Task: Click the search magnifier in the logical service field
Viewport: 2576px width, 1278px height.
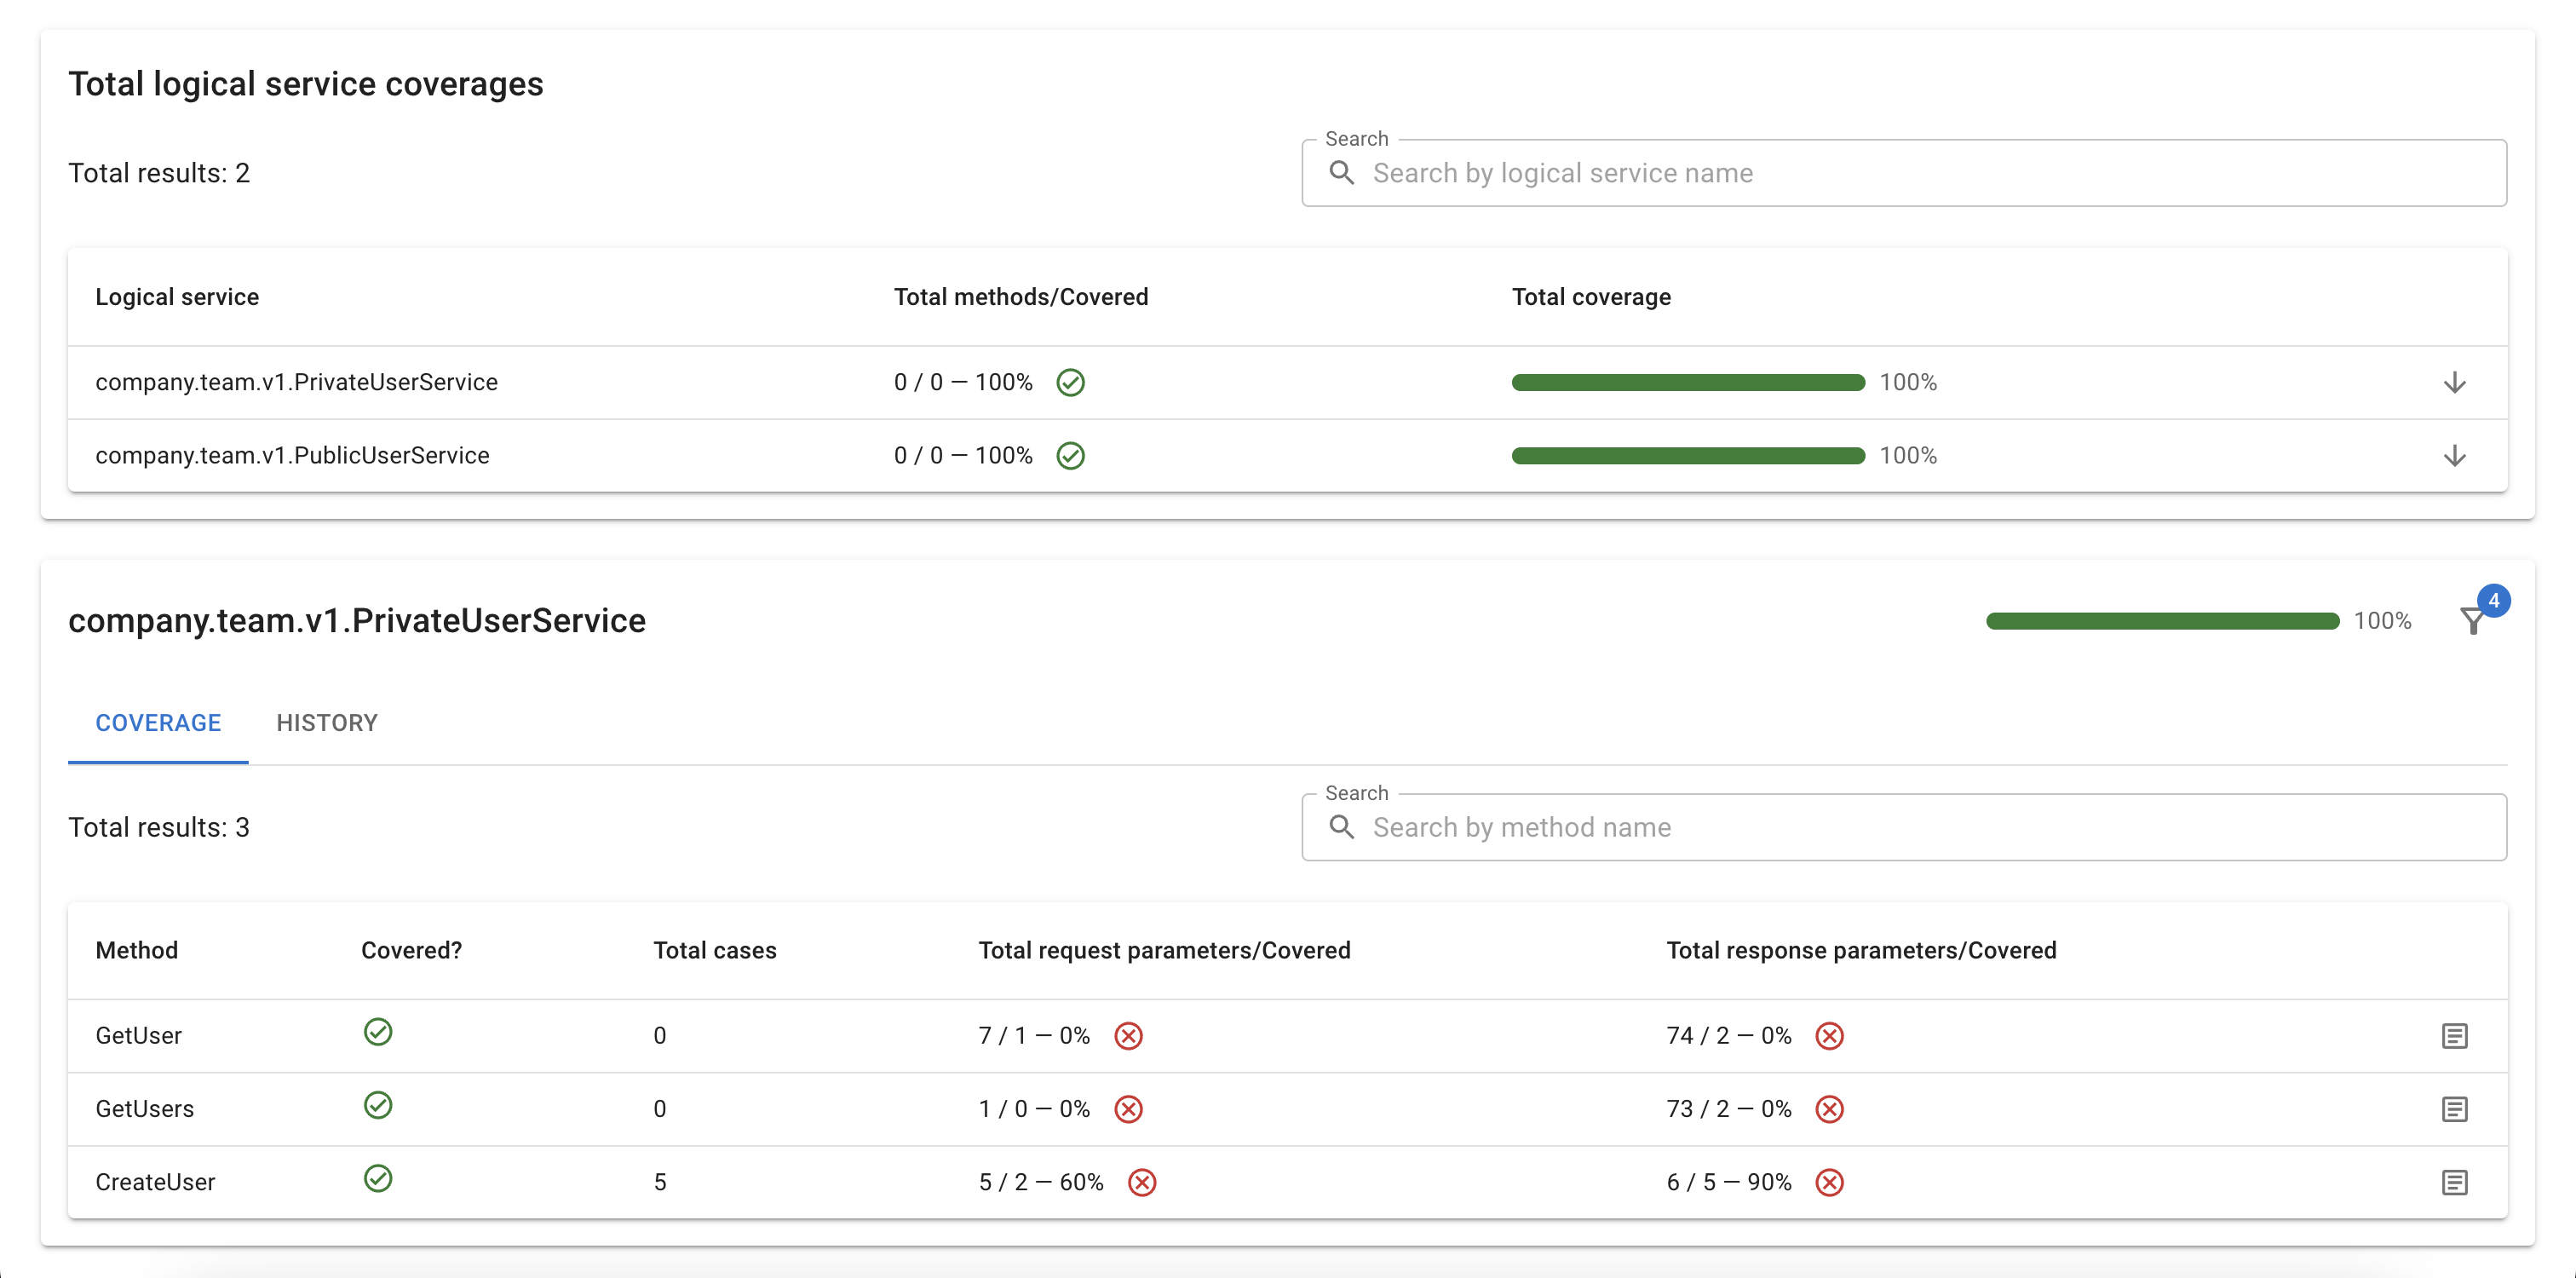Action: tap(1341, 173)
